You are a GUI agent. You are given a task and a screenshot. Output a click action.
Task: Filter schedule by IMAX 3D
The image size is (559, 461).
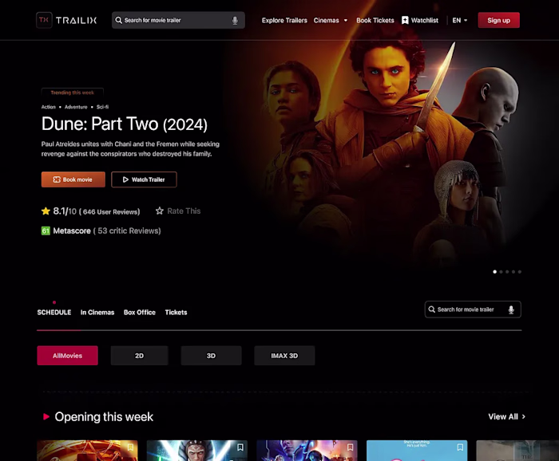click(x=284, y=355)
